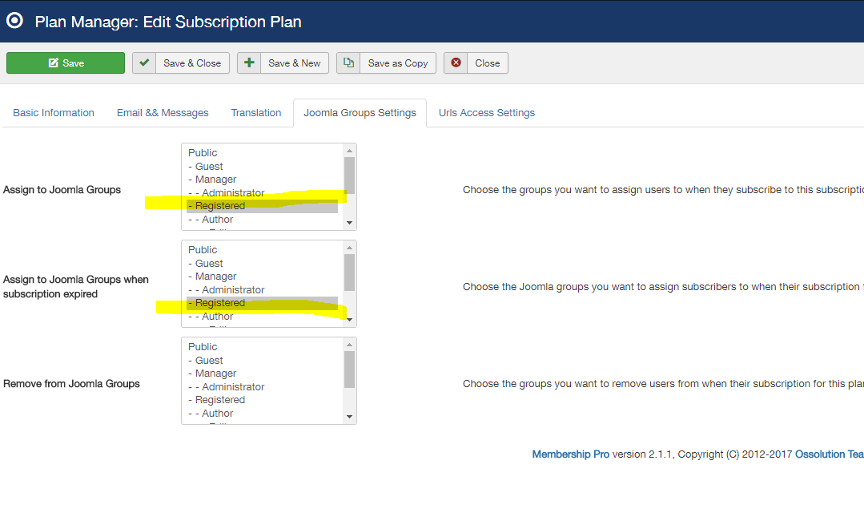The image size is (864, 525).
Task: Click the 'Plan Manager: Edit Subscription Plan' title
Action: coord(168,22)
